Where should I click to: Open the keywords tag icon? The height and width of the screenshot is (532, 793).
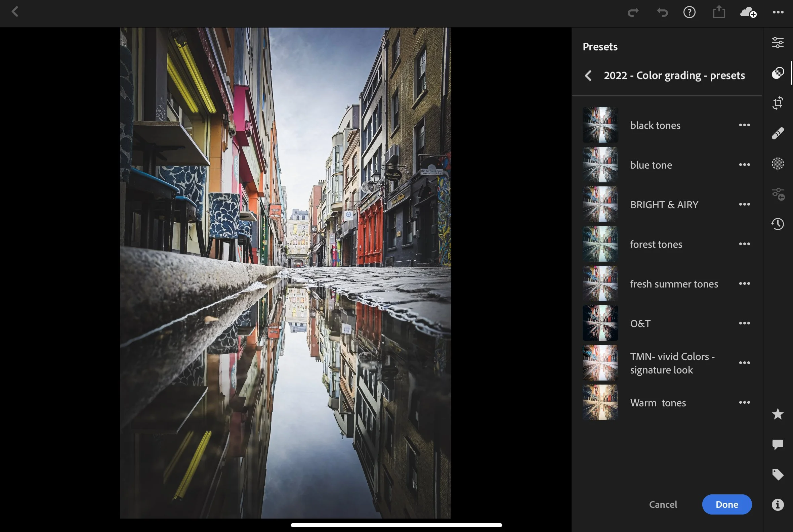click(778, 474)
